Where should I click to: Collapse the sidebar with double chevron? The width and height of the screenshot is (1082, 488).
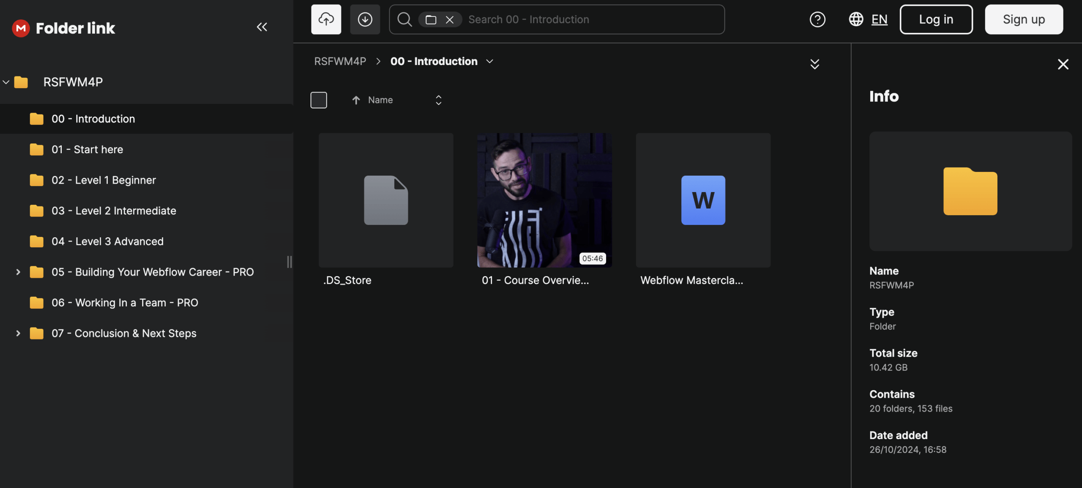[262, 27]
